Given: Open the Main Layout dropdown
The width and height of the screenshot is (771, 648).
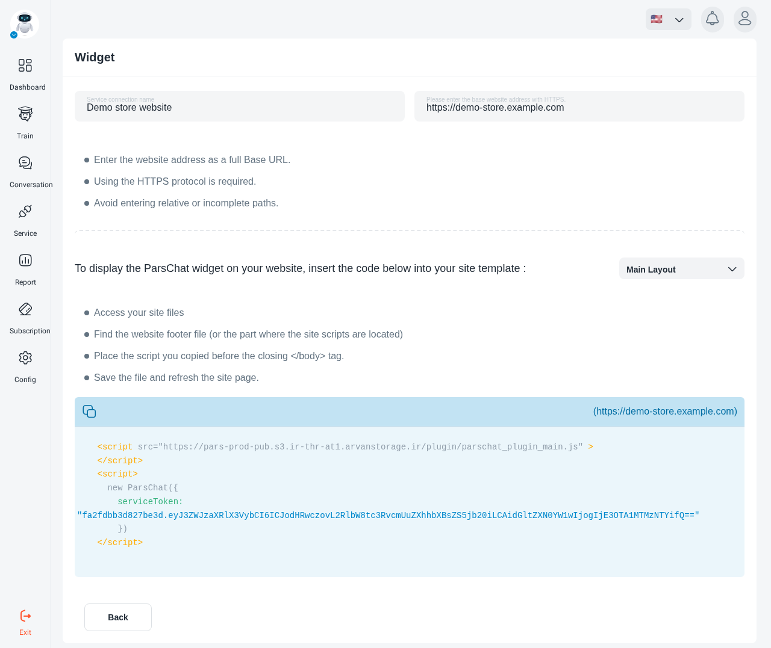Looking at the screenshot, I should 682,269.
